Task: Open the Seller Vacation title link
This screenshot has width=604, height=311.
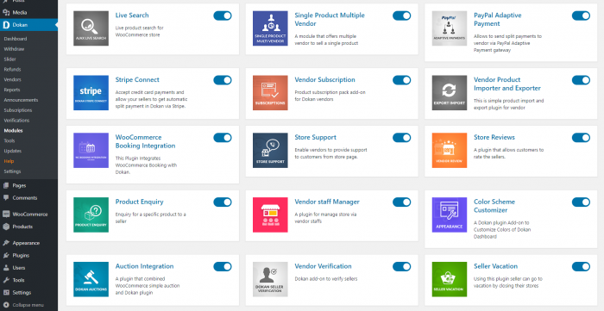Action: [495, 266]
